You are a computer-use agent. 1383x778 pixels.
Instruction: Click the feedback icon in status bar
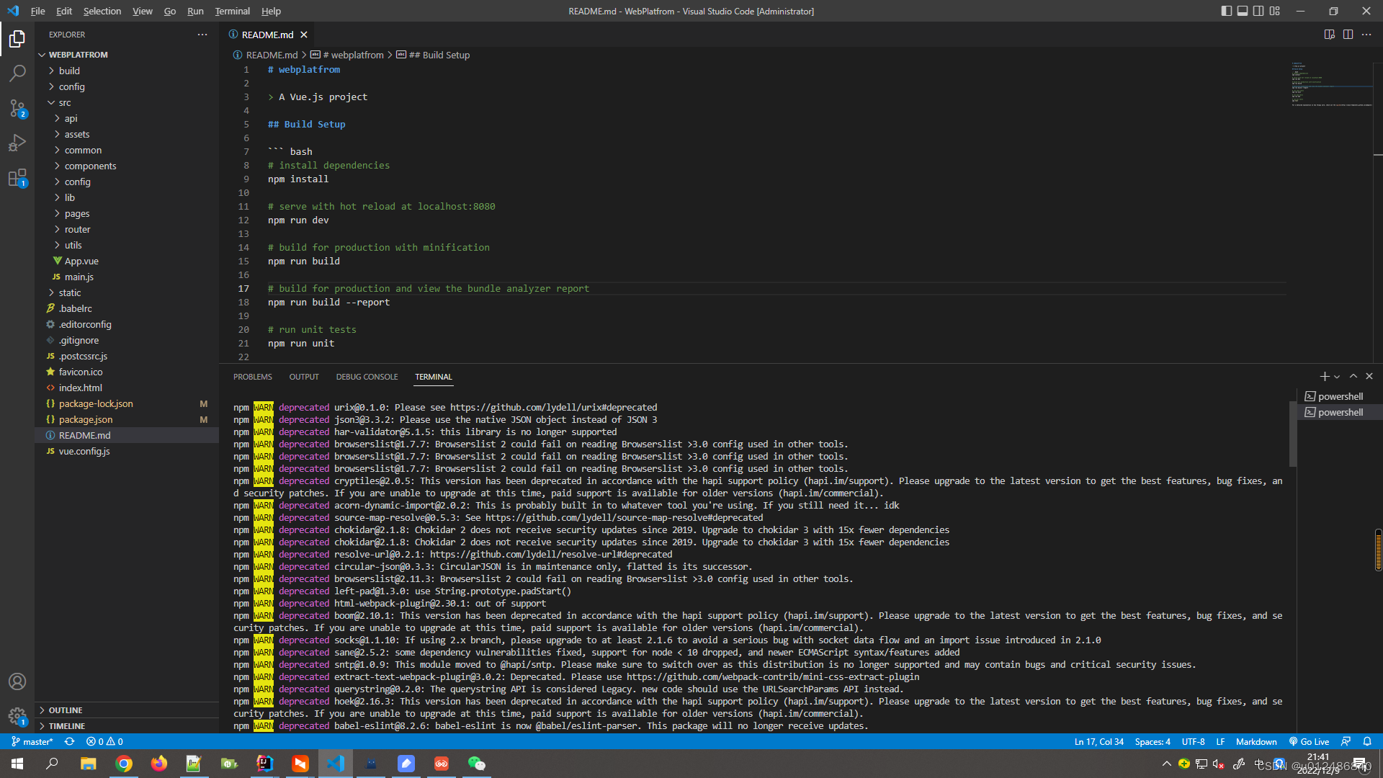pos(1346,741)
